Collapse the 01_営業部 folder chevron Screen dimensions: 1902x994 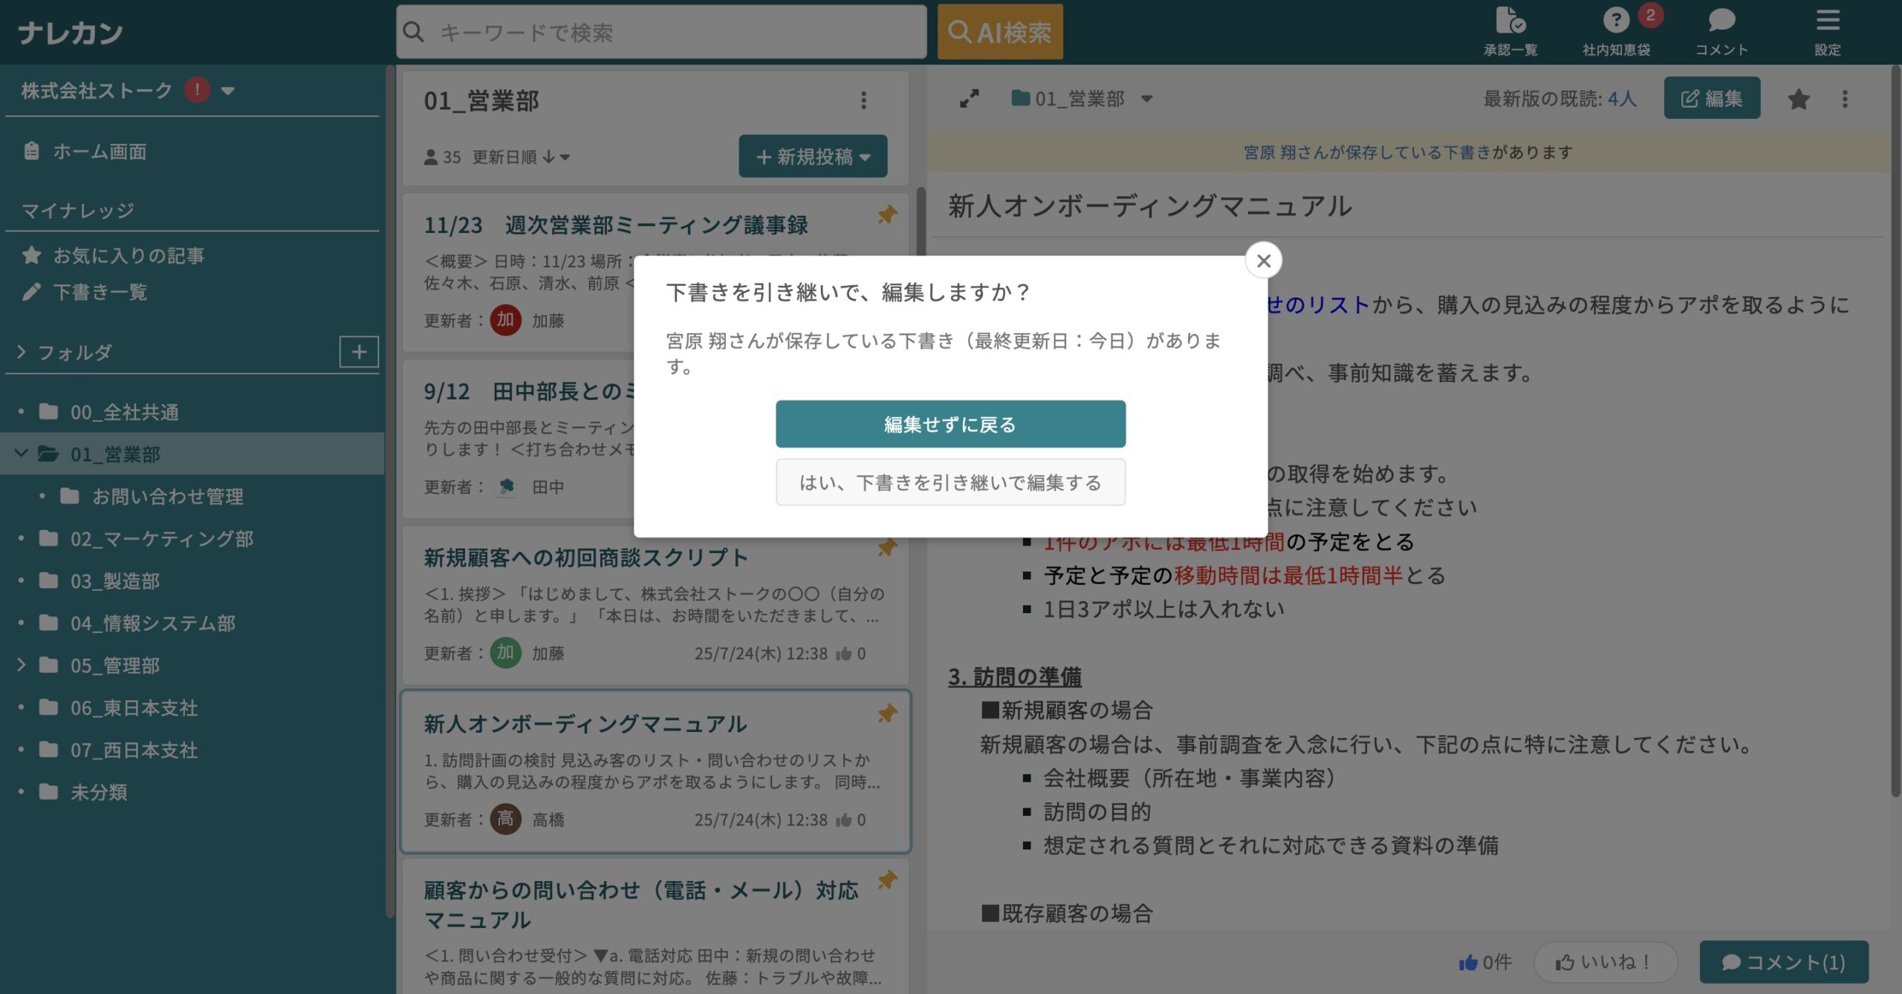pyautogui.click(x=22, y=454)
